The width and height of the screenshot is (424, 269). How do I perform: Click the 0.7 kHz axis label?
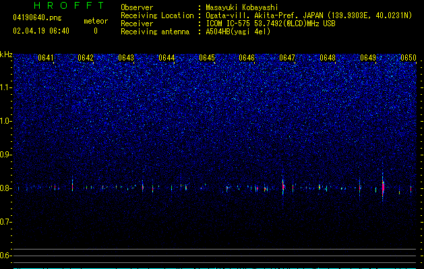[5, 222]
